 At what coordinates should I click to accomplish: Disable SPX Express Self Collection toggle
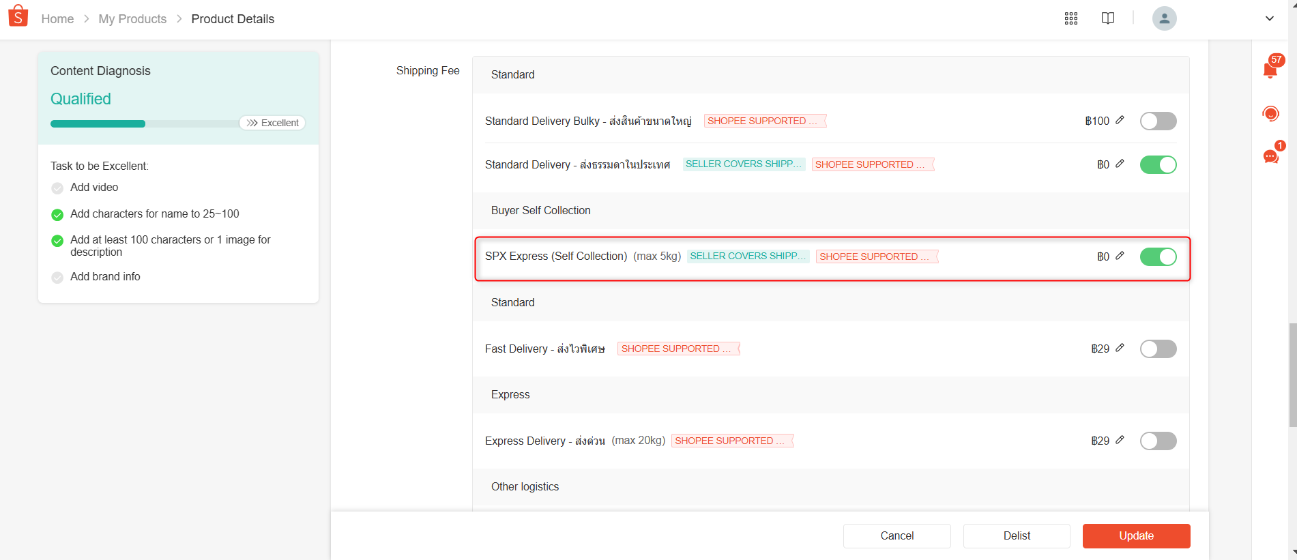[1158, 256]
